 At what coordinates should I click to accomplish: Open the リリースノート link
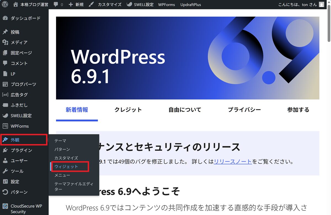coord(233,162)
